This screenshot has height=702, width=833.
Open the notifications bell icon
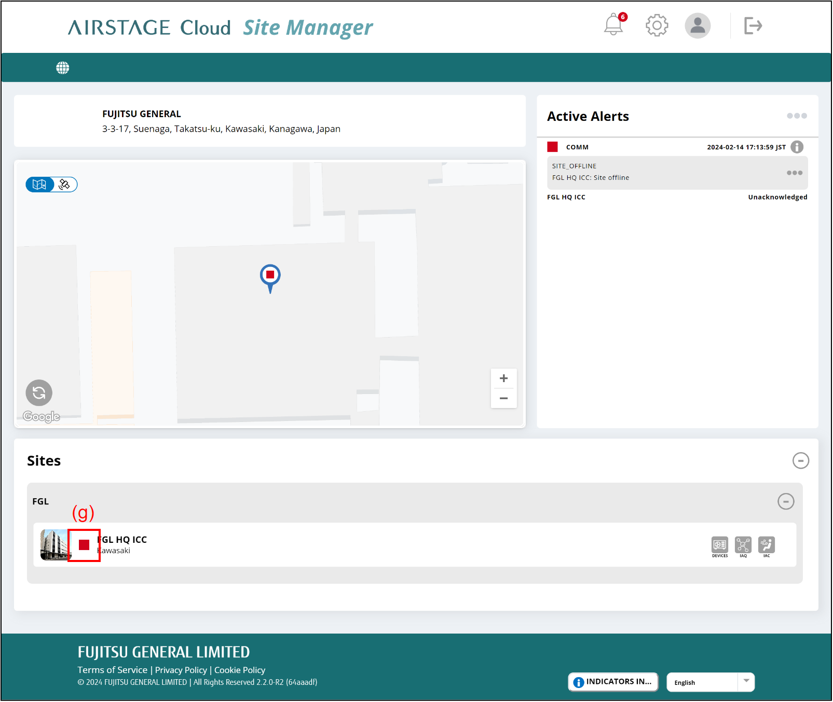(x=613, y=25)
